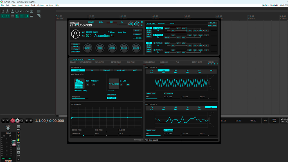
Task: Toggle PARTIAL 3 power switch
Action: [x=154, y=43]
